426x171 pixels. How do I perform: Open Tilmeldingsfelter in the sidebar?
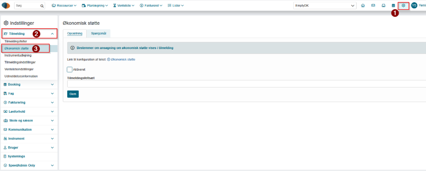pos(16,41)
